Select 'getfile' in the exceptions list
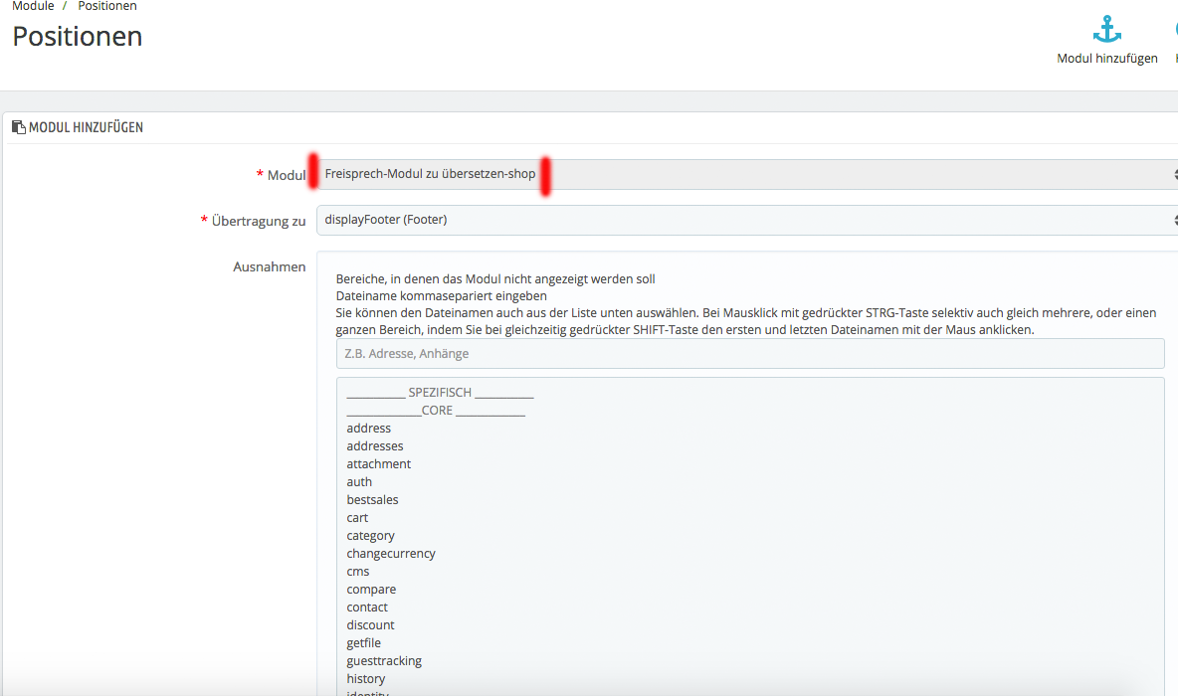 coord(363,643)
